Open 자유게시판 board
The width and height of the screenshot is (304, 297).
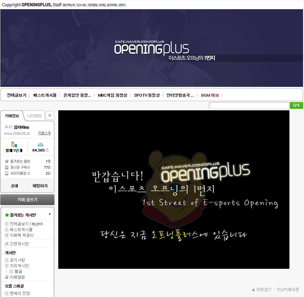tap(19, 266)
